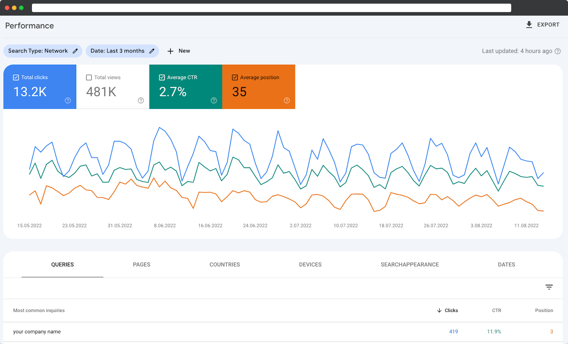Image resolution: width=568 pixels, height=344 pixels.
Task: Uncheck the Total clicks checkbox
Action: [x=16, y=77]
